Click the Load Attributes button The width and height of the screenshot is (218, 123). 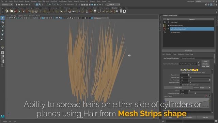pyautogui.click(x=188, y=117)
